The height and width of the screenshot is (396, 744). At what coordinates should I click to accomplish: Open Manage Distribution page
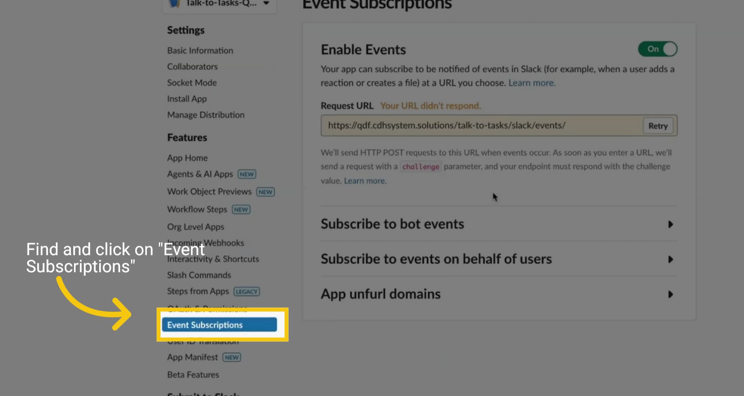pos(206,115)
